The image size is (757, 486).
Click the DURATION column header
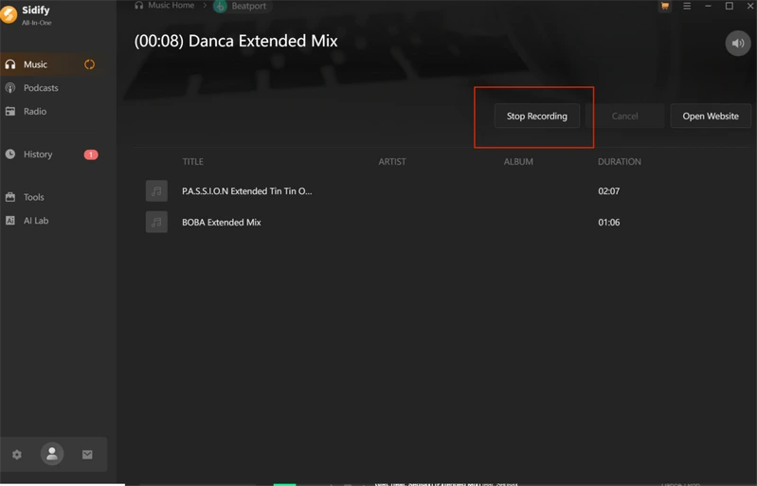coord(620,162)
